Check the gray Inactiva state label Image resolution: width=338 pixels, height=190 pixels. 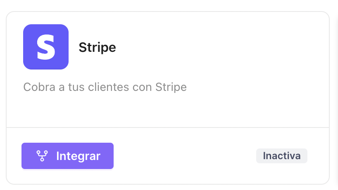click(x=282, y=156)
